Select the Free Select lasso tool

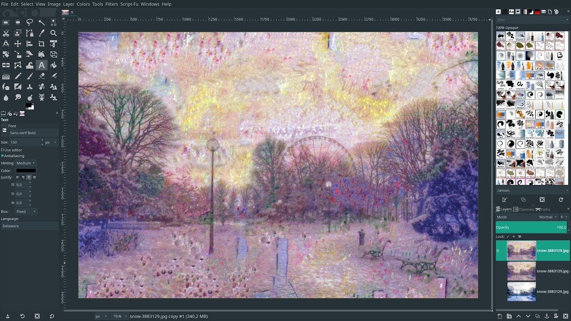click(x=29, y=22)
